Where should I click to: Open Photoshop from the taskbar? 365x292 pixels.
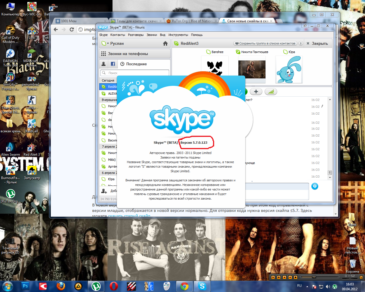(25, 286)
